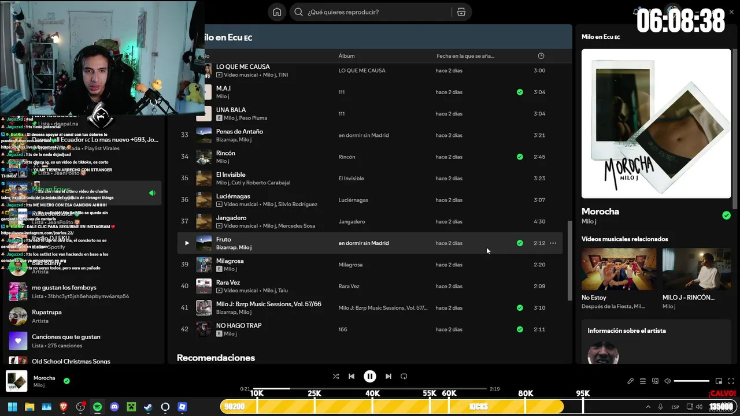Open Steam from taskbar
This screenshot has height=416, width=740.
148,407
